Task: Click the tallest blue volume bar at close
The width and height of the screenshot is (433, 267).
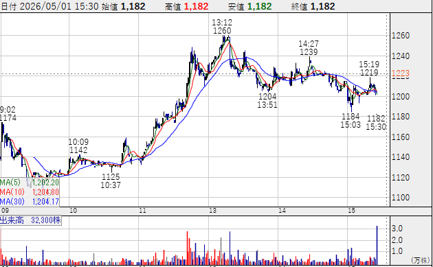Action: click(x=377, y=245)
